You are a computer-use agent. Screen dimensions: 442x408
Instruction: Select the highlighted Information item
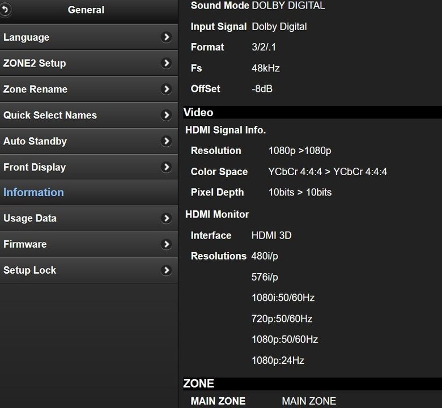(x=89, y=192)
